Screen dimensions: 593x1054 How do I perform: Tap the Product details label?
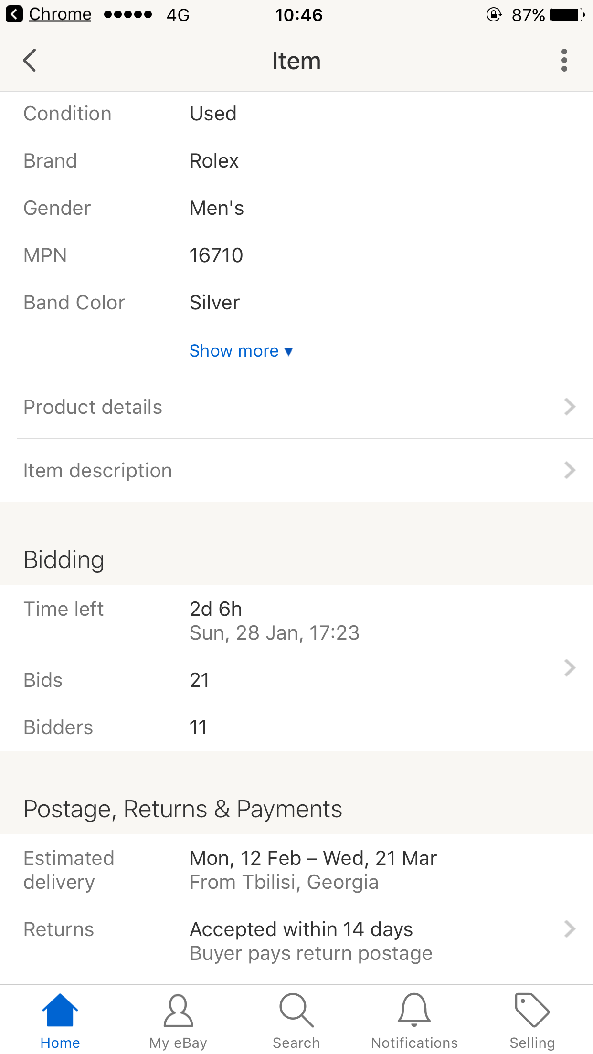click(93, 407)
